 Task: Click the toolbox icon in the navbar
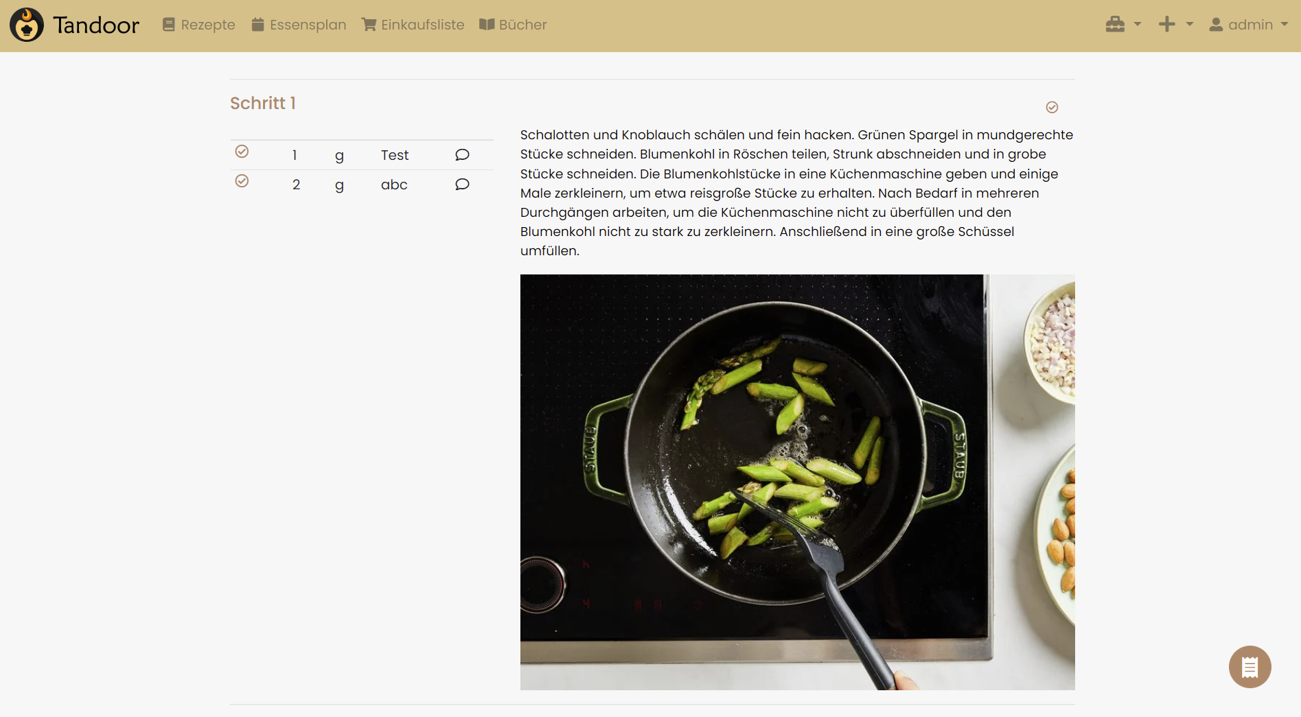point(1115,25)
